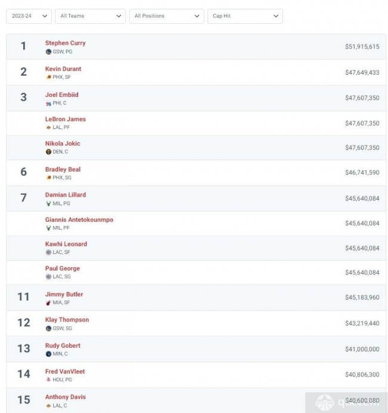Open the All Positions dropdown
This screenshot has height=413, width=388.
pyautogui.click(x=167, y=16)
